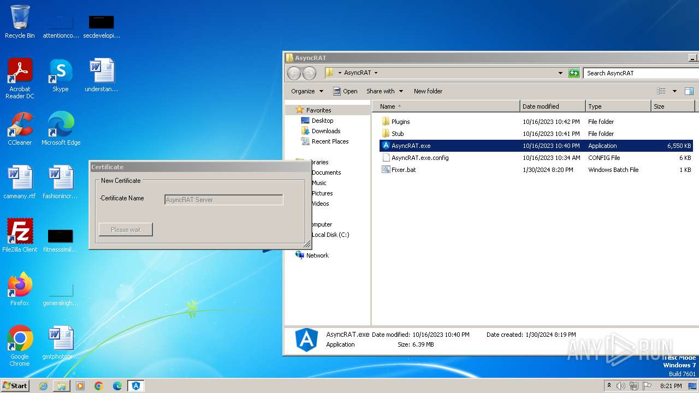Select the attentionco desktop file
The height and width of the screenshot is (393, 699).
click(61, 26)
